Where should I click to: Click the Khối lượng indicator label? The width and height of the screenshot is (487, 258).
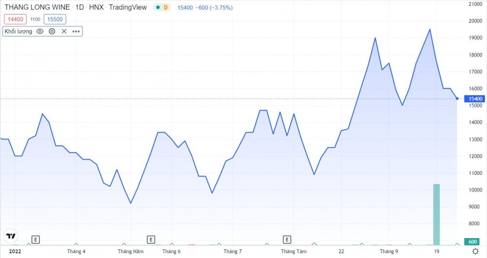click(x=19, y=31)
